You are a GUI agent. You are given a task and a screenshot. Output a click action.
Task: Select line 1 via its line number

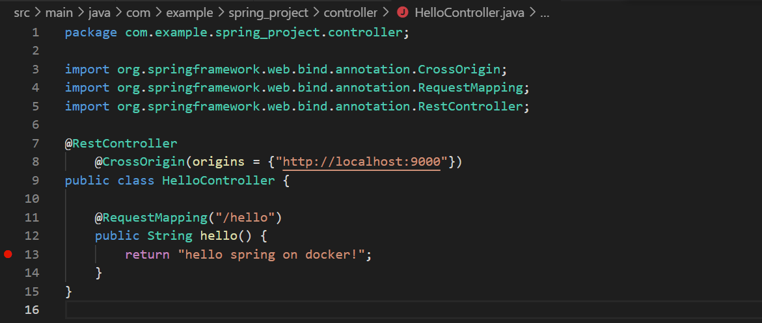point(34,32)
